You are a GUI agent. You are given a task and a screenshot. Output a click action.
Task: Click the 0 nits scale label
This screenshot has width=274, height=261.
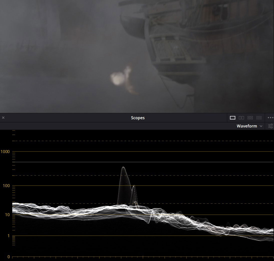tap(9, 257)
